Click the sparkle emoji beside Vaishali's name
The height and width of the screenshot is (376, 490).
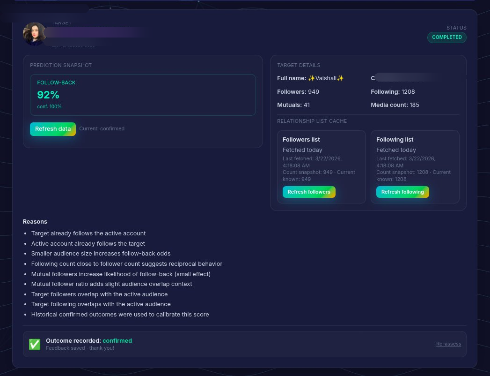[x=311, y=78]
